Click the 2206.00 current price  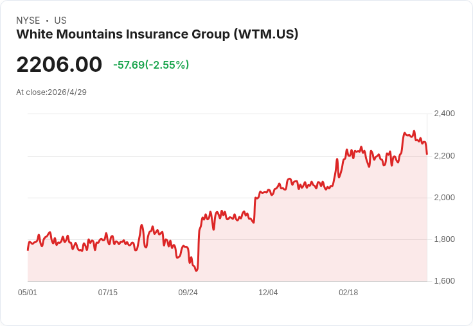pos(59,64)
